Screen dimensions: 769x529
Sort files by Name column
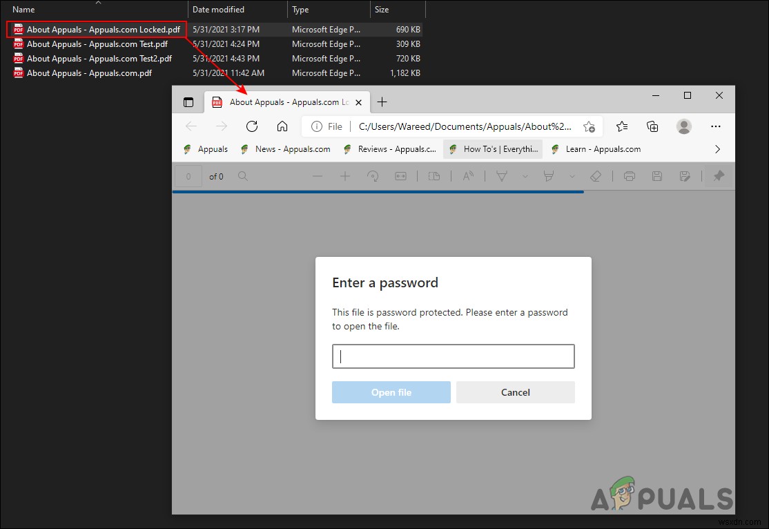click(x=23, y=10)
